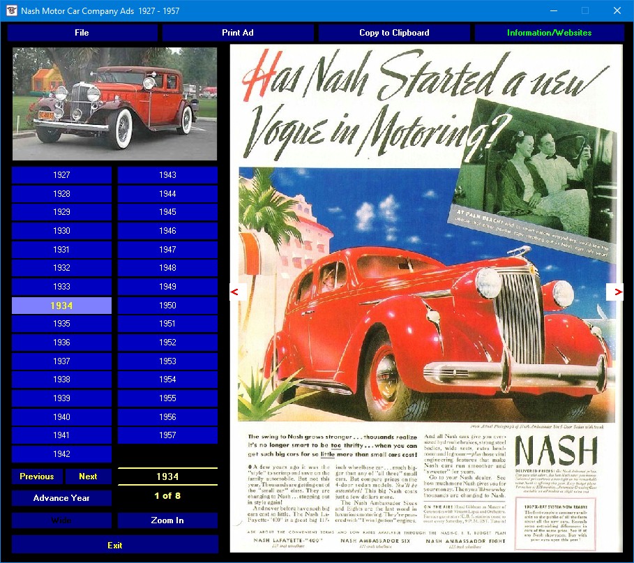Image resolution: width=634 pixels, height=563 pixels.
Task: Select the year 1956
Action: pos(168,417)
